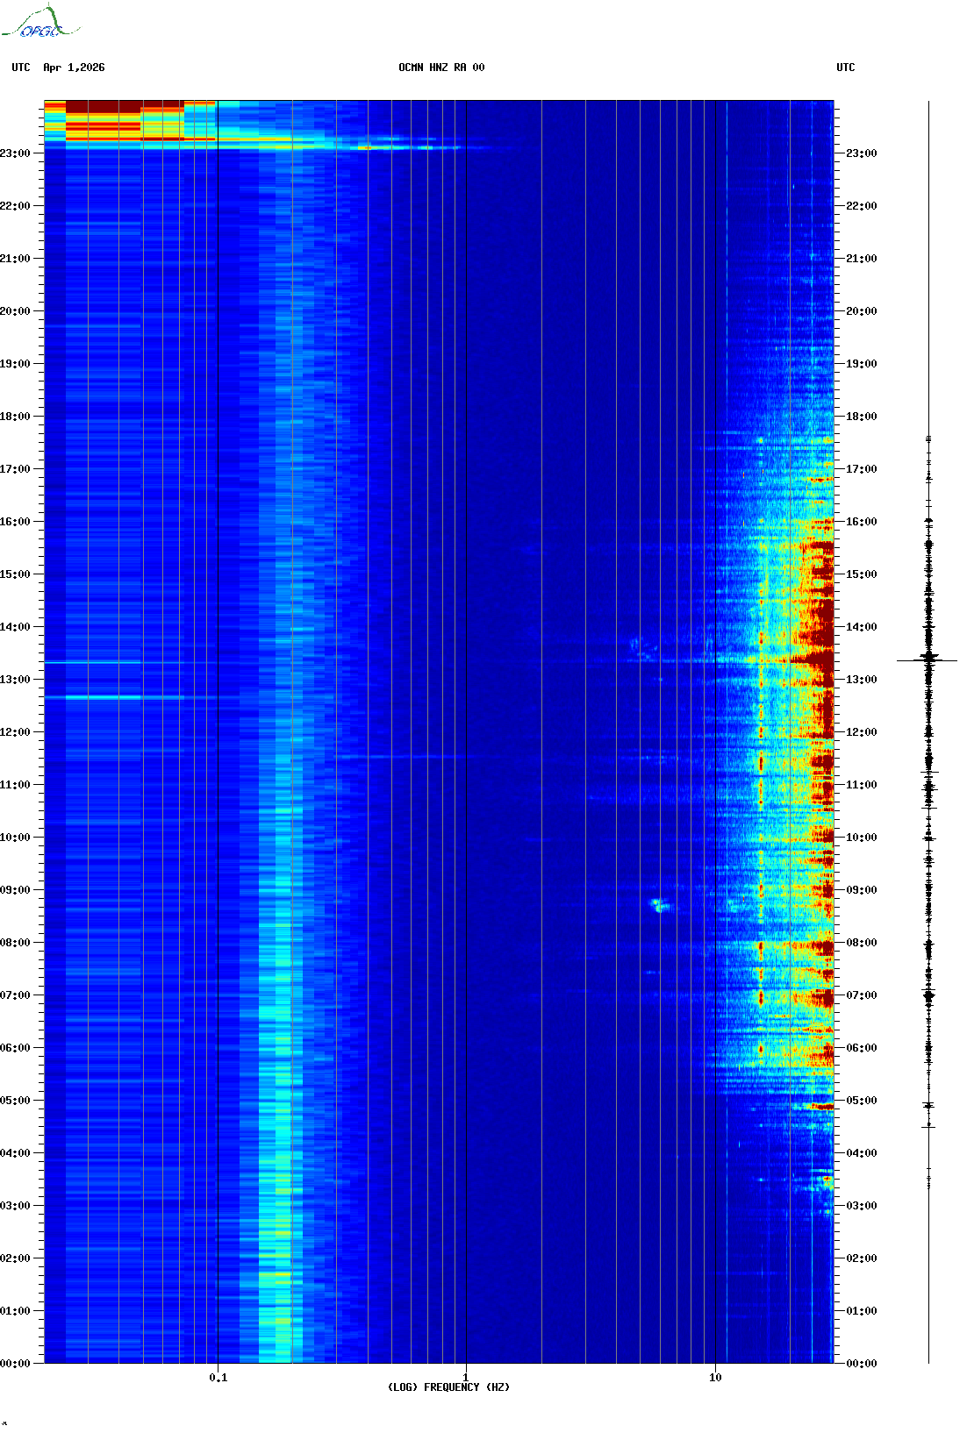This screenshot has width=967, height=1433.
Task: Click the left axis 08:00 time label
Action: [15, 943]
